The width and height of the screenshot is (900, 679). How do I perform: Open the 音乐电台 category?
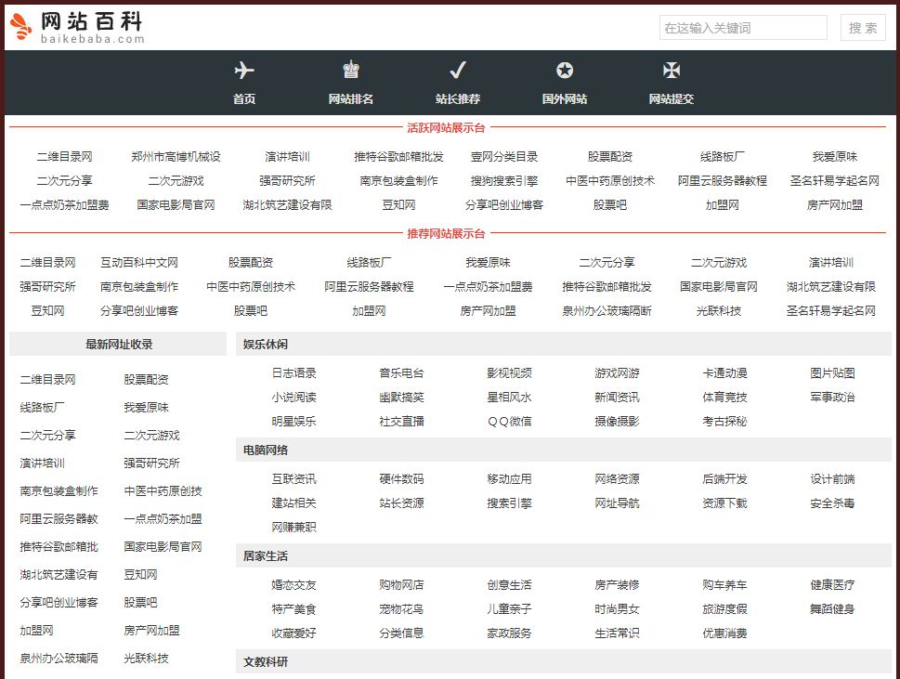point(401,373)
